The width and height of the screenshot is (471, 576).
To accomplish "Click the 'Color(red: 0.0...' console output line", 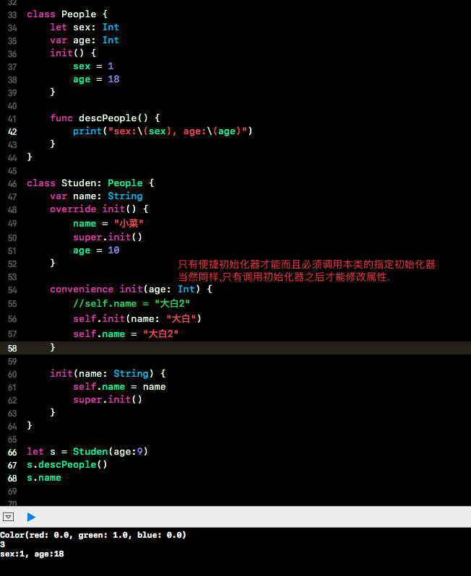I will tap(93, 535).
